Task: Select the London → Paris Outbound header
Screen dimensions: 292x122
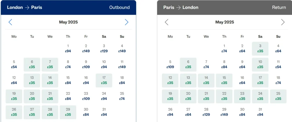Action: click(x=68, y=7)
